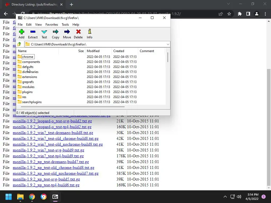
Task: Go up one folder level in 7-Zip
Action: 19,44
